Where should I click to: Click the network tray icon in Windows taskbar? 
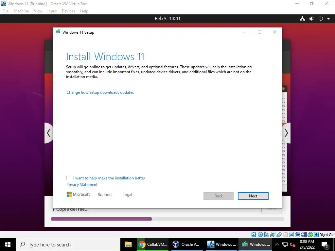coord(285,244)
